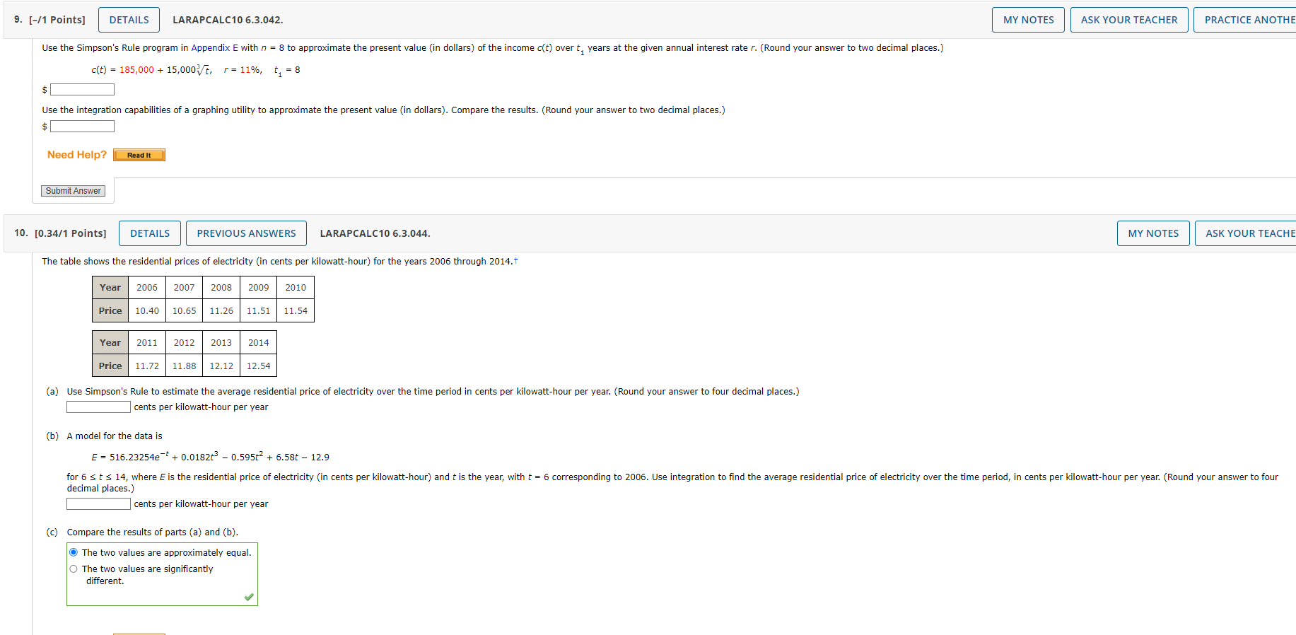Open MY NOTES for problem 9

click(x=1028, y=19)
